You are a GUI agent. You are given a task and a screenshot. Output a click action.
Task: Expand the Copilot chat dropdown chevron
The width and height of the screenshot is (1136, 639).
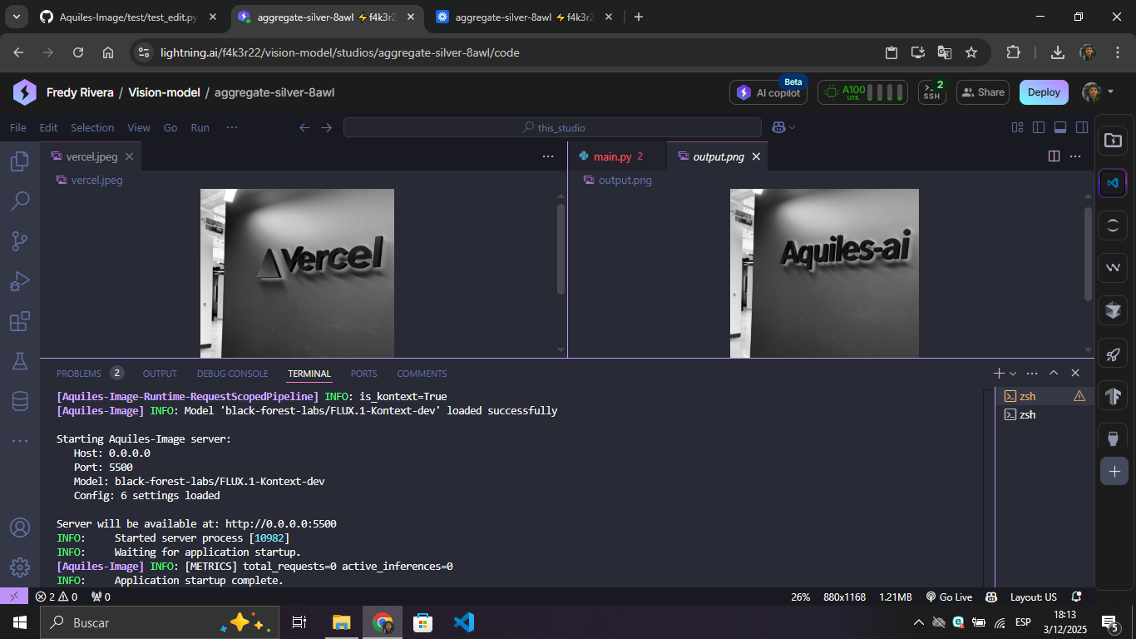[793, 127]
